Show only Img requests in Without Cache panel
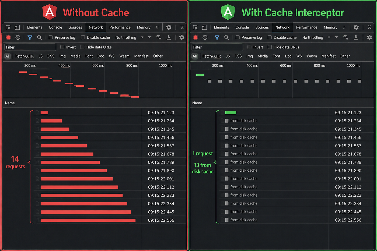 coord(62,56)
